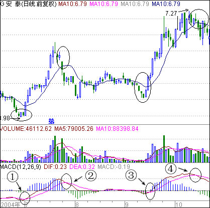This screenshot has width=210, height=208.
Task: Click the volume MA10:88398.84 label
Action: [117, 129]
